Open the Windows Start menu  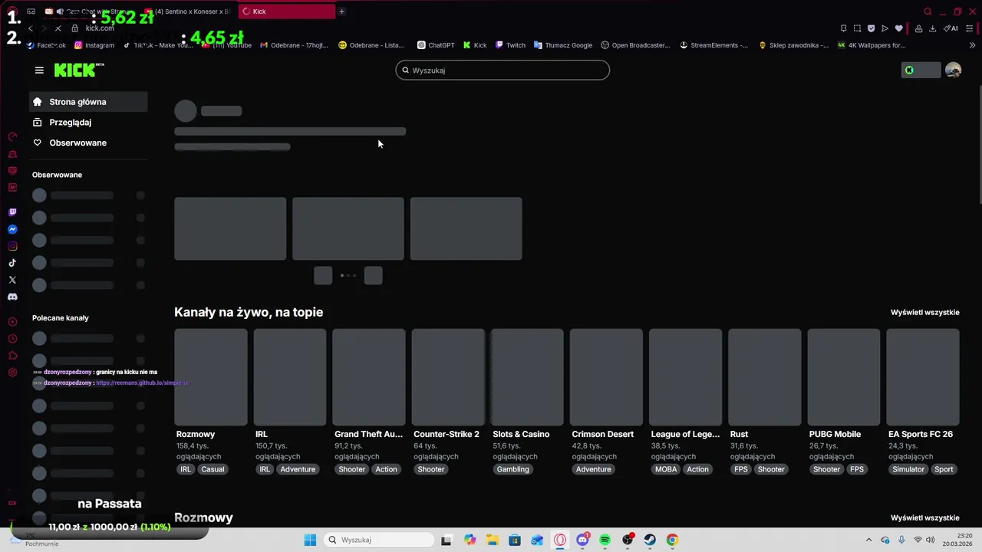[310, 540]
